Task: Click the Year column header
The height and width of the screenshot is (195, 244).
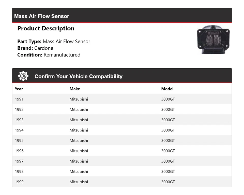Action: click(19, 89)
